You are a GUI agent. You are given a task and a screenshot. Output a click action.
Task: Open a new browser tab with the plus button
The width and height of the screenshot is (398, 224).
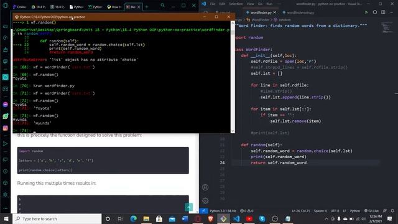point(147,7)
